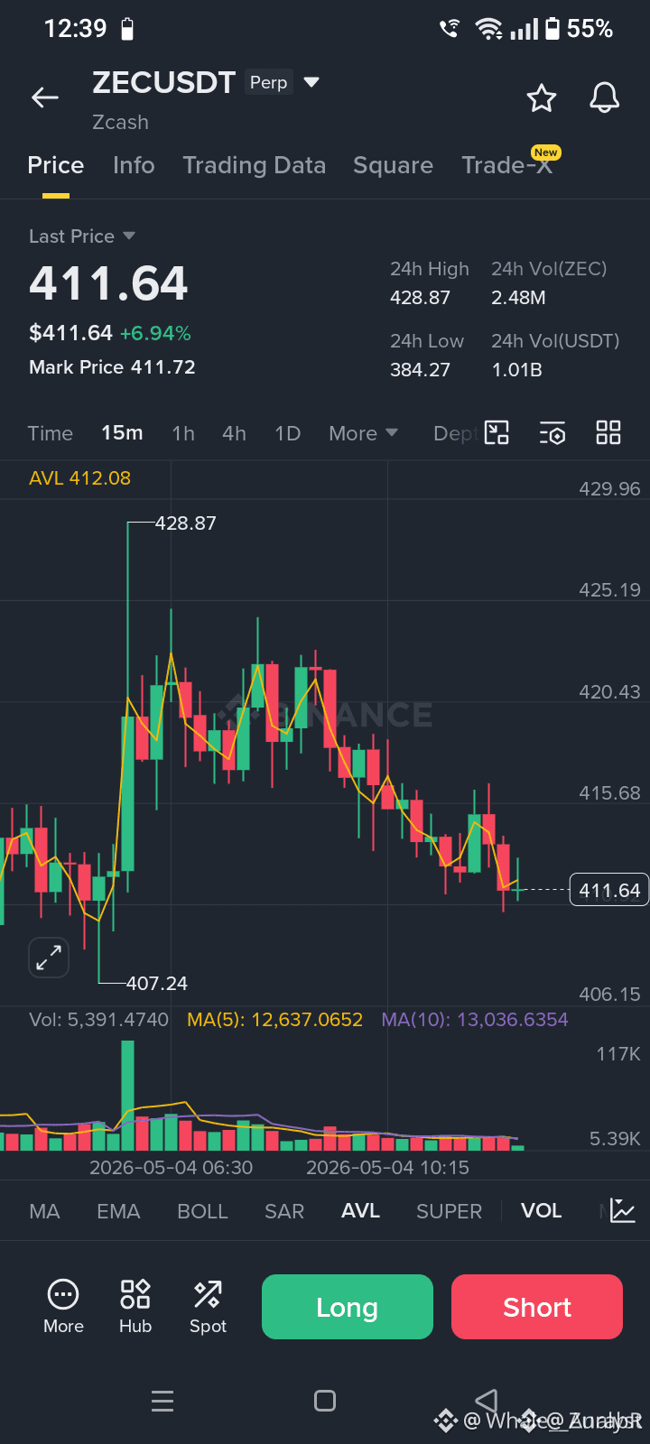Tap the Mark Price 411.72 text
Image resolution: width=650 pixels, height=1444 pixels.
(112, 367)
